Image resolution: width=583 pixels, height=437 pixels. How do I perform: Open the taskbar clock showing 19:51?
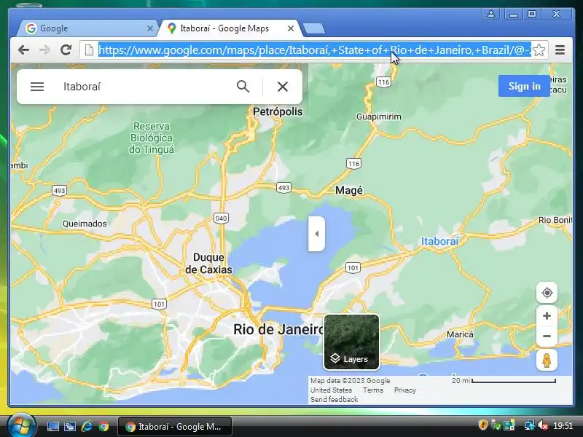pos(563,425)
